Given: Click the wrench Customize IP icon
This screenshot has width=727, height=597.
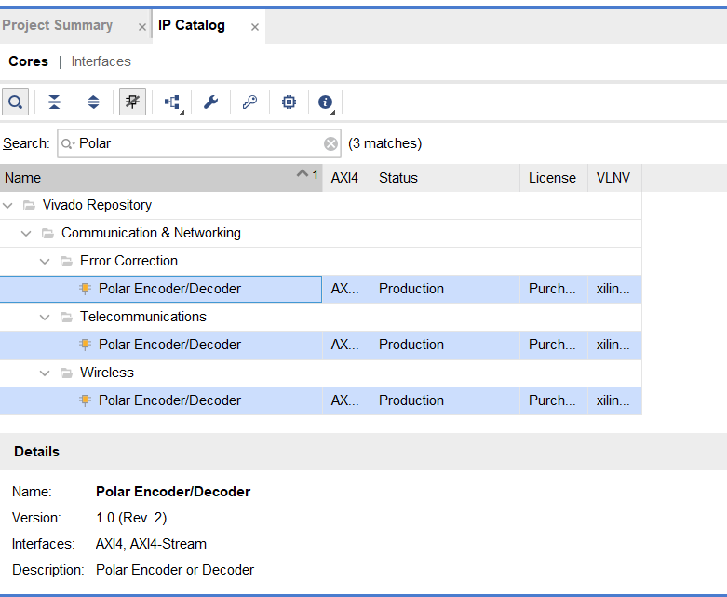Looking at the screenshot, I should click(210, 102).
